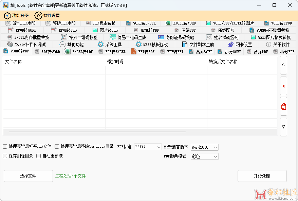This screenshot has height=201, width=298.
Task: Check the 自动更新域 option
Action: tap(39, 156)
